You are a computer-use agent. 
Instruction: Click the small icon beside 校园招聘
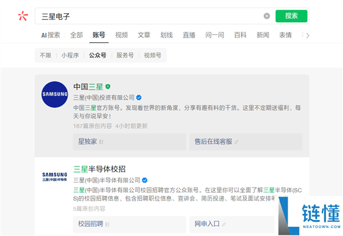click(x=107, y=225)
